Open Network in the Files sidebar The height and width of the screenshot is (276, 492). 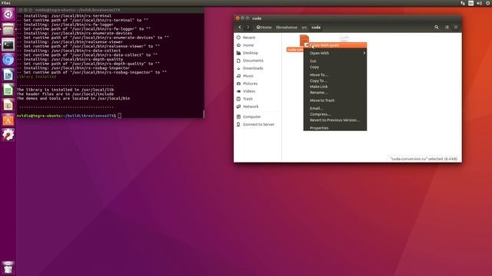click(x=251, y=107)
